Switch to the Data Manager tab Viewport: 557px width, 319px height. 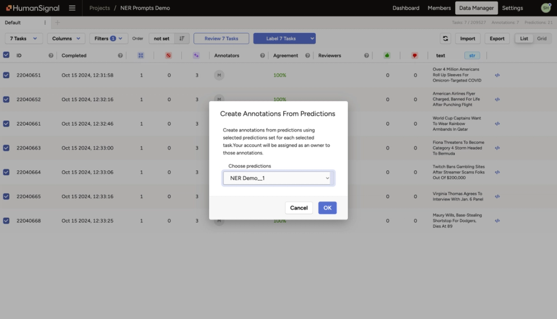(476, 8)
